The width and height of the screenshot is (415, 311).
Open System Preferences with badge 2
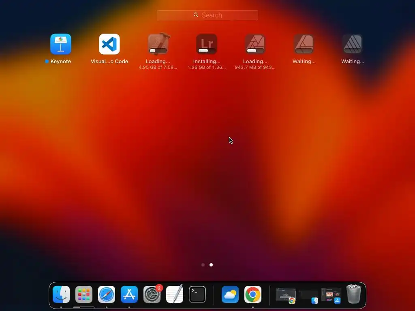[152, 294]
